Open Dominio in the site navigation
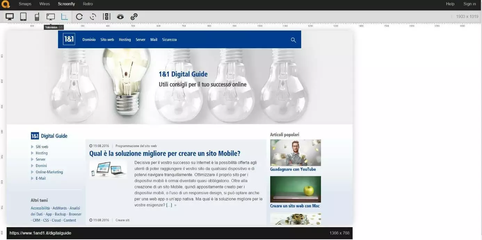Viewport: 482px width, 240px height. click(x=89, y=40)
